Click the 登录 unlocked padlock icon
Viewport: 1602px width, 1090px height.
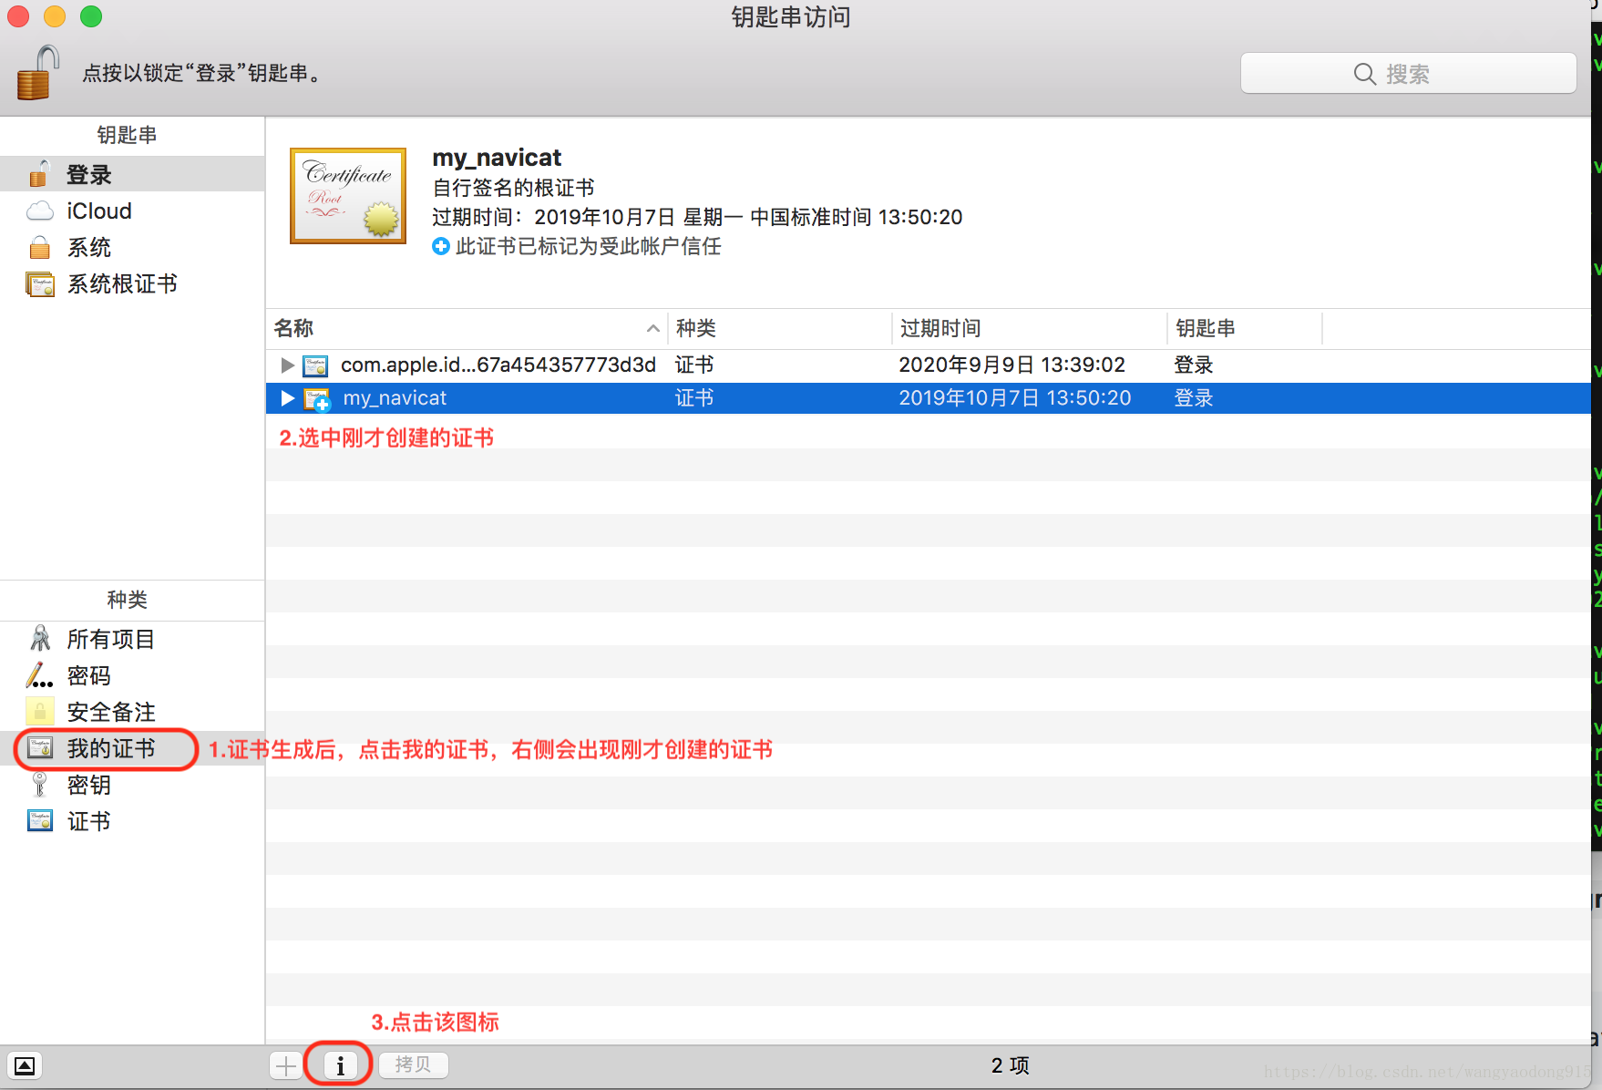(39, 173)
